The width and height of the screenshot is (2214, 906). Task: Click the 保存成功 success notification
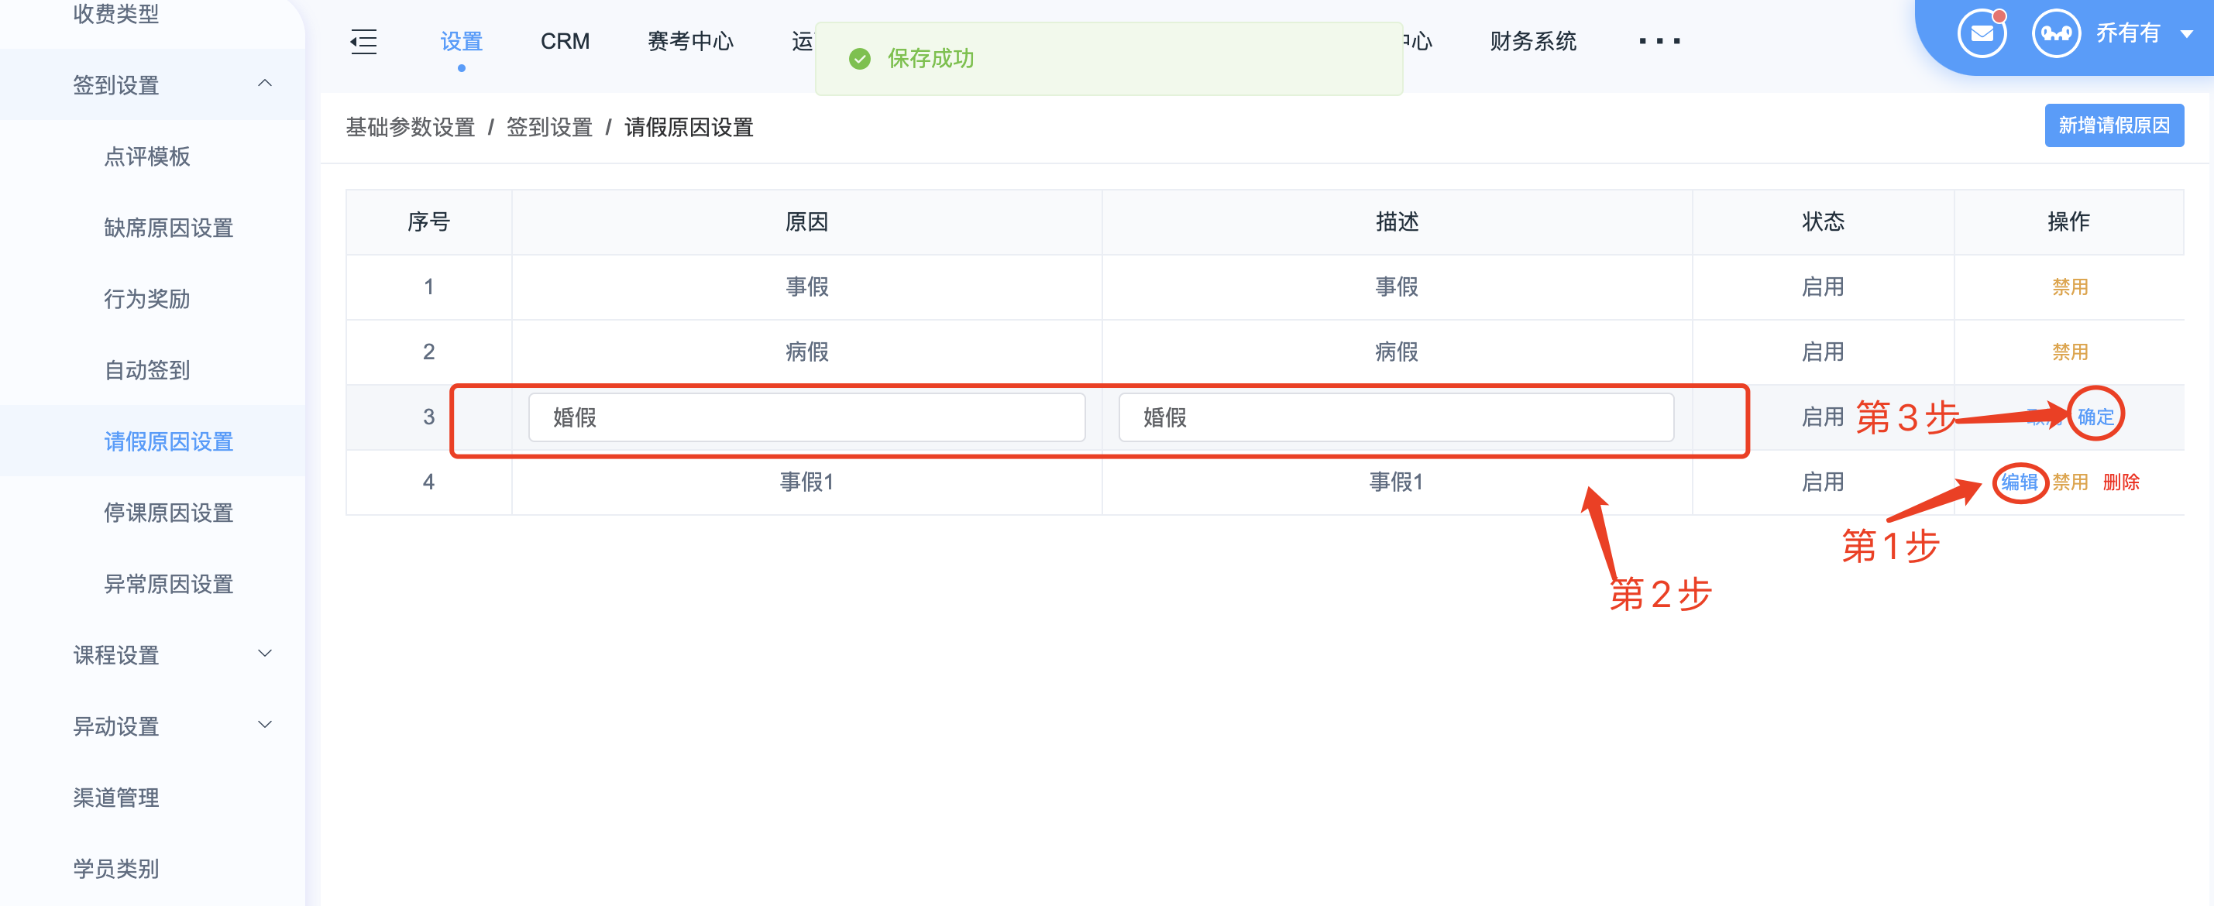1109,58
